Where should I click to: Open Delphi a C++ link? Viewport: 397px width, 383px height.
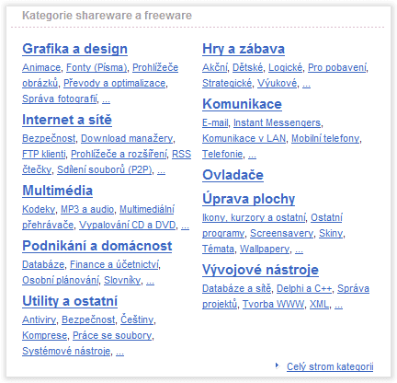point(304,288)
